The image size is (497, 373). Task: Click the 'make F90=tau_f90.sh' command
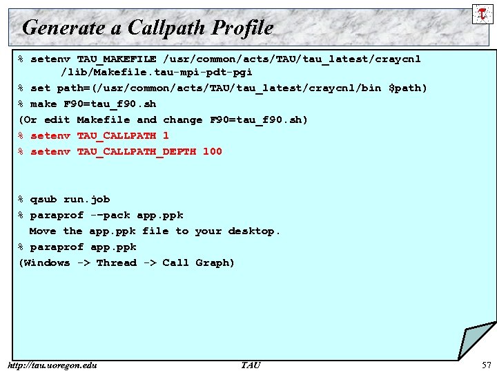coord(87,104)
